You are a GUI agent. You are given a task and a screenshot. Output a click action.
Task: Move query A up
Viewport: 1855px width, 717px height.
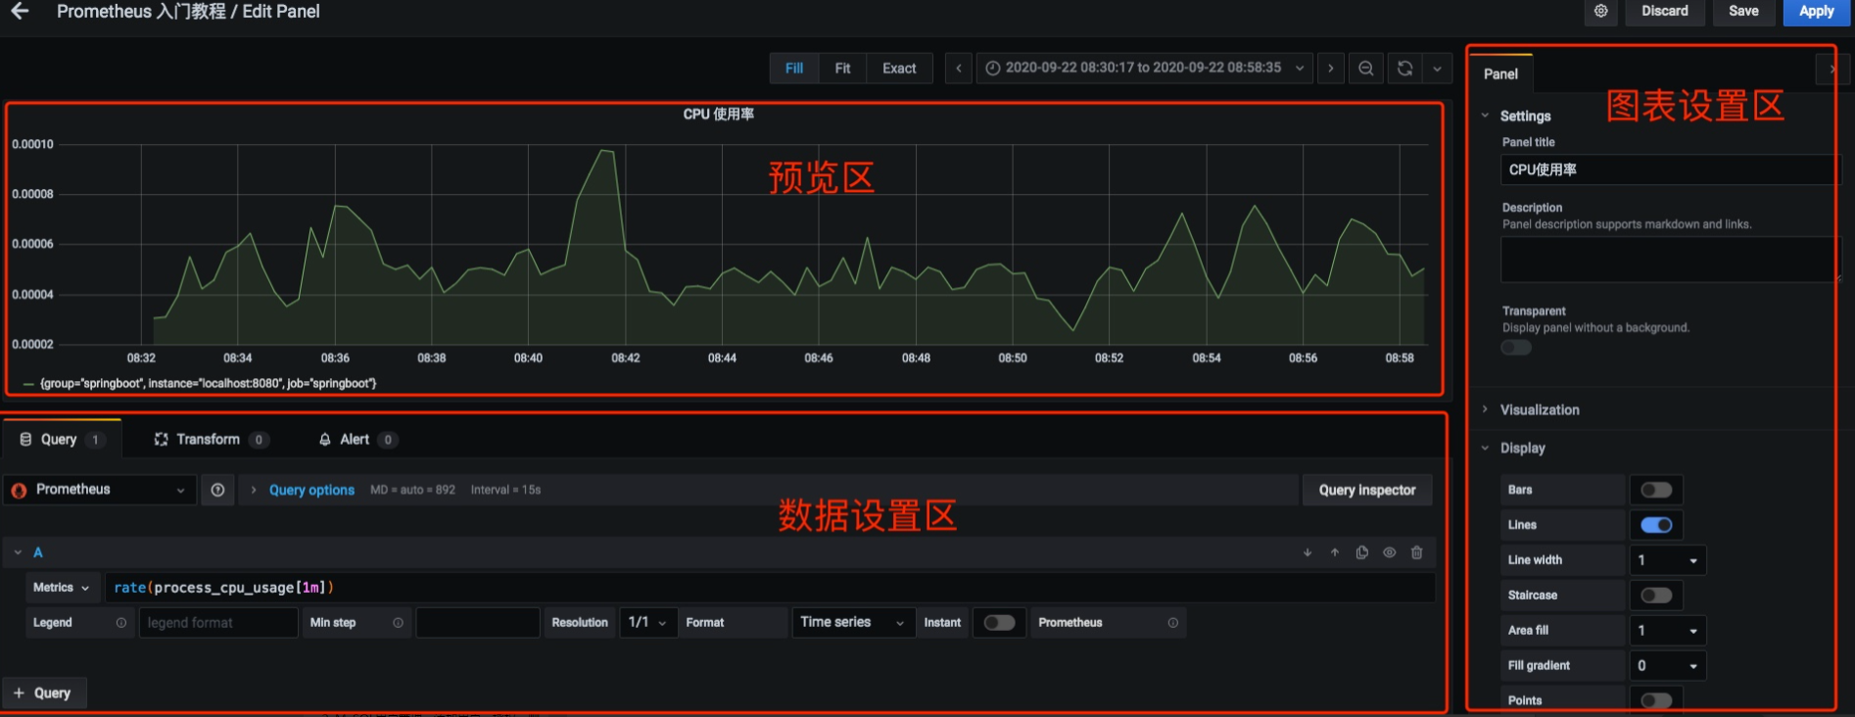[1335, 552]
